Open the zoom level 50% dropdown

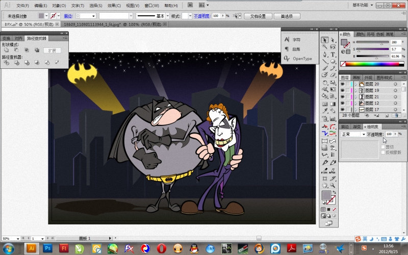point(18,238)
